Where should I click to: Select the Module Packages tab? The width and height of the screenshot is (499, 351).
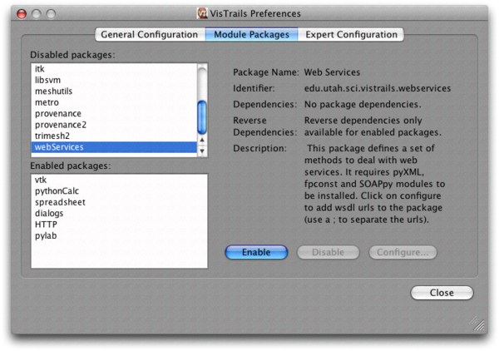click(251, 35)
